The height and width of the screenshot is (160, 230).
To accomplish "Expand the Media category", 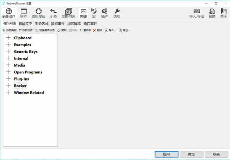I will click(x=8, y=65).
